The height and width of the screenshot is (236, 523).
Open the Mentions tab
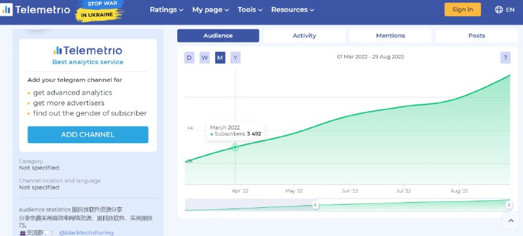click(390, 36)
